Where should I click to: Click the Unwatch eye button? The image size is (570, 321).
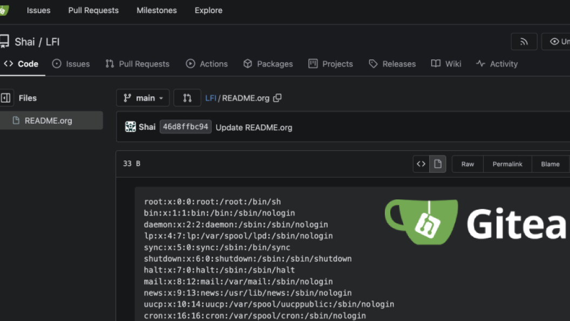(x=556, y=42)
